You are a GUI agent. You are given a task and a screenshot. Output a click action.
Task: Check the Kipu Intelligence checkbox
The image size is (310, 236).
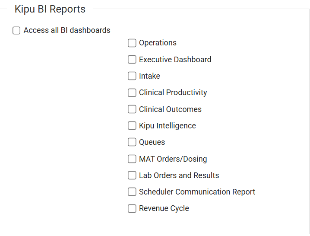tap(132, 126)
